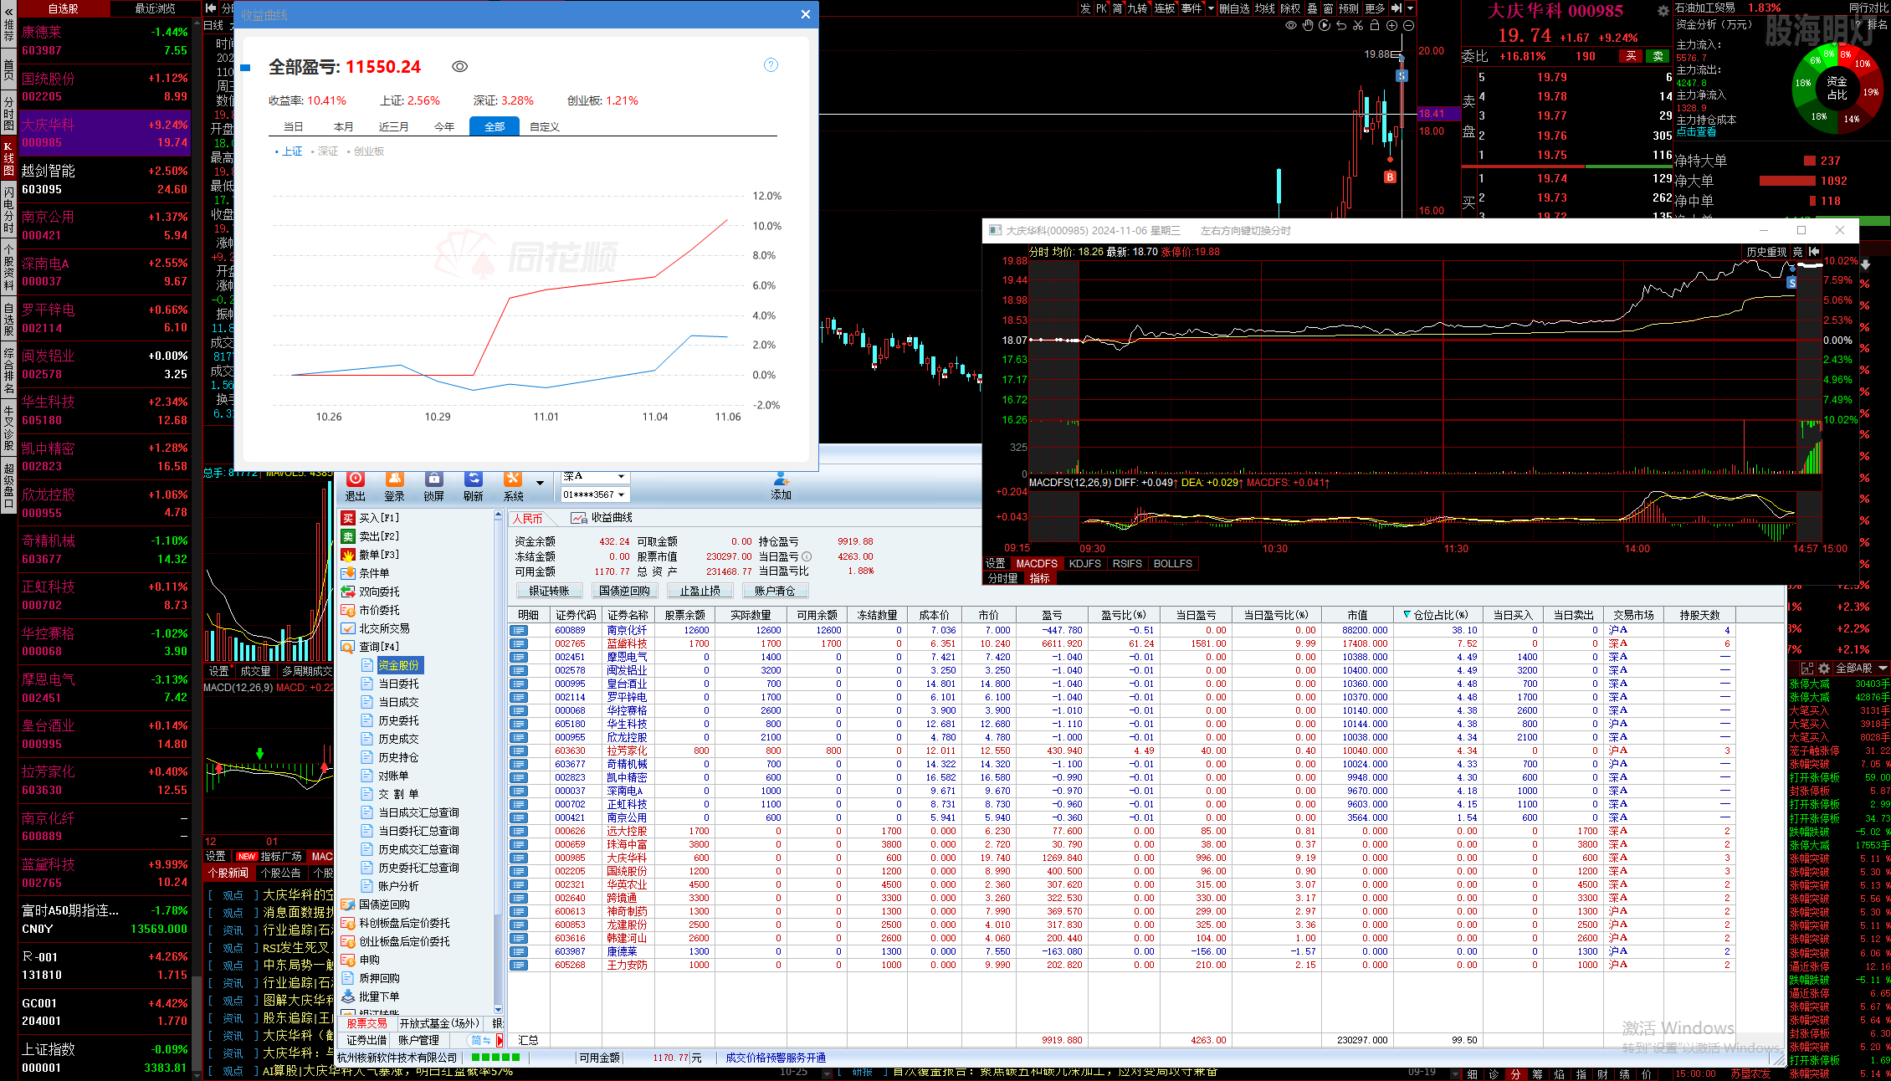1891x1081 pixels.
Task: Click the 退出 (exit) icon in trading toolbar
Action: (x=356, y=479)
